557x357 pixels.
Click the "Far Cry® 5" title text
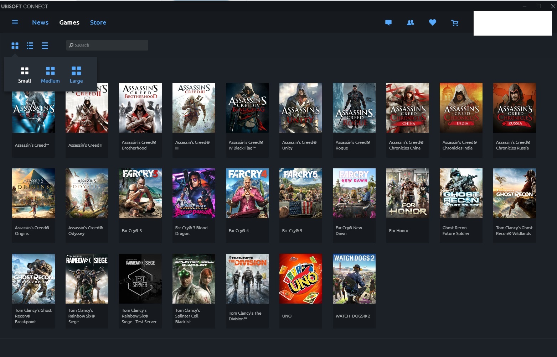292,231
